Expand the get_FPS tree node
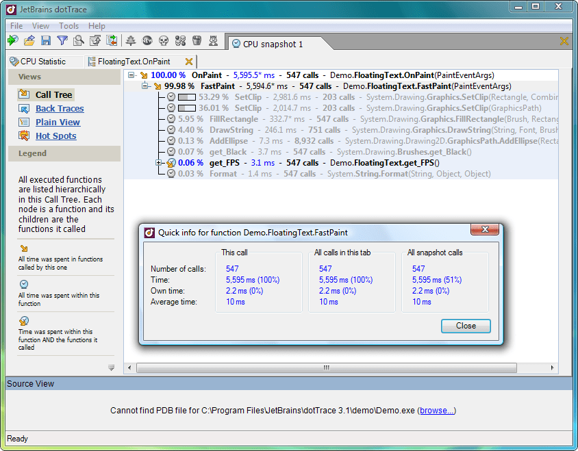Viewport: 578px width, 451px height. click(159, 163)
